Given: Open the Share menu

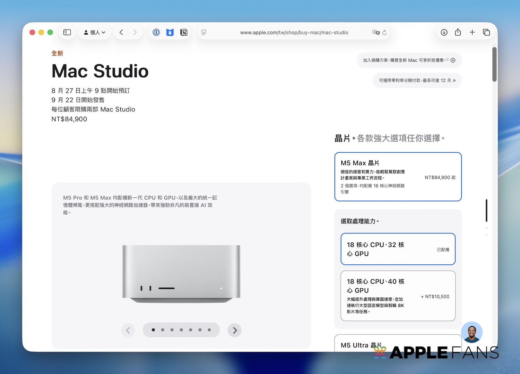Looking at the screenshot, I should pyautogui.click(x=458, y=32).
